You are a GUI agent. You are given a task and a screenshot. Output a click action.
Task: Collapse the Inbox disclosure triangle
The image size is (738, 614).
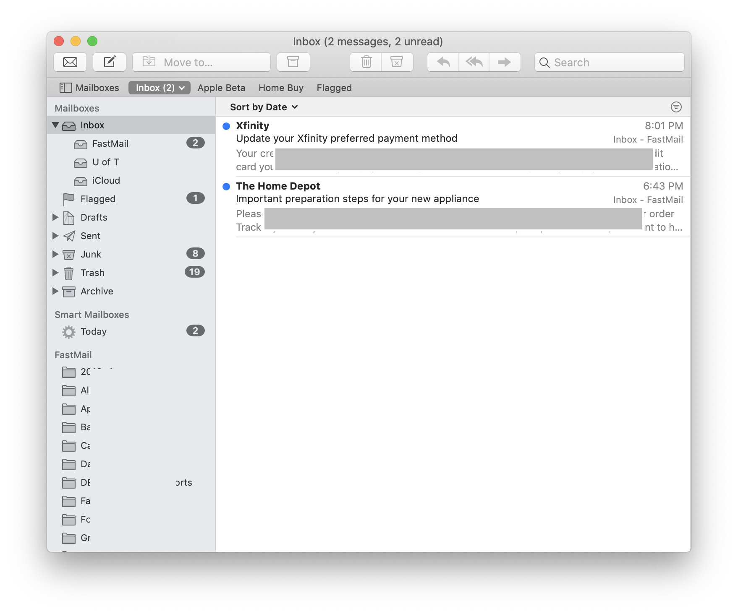(55, 125)
